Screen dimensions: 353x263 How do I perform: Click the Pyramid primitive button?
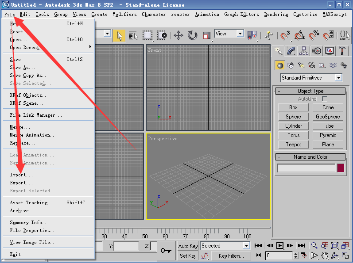[328, 135]
